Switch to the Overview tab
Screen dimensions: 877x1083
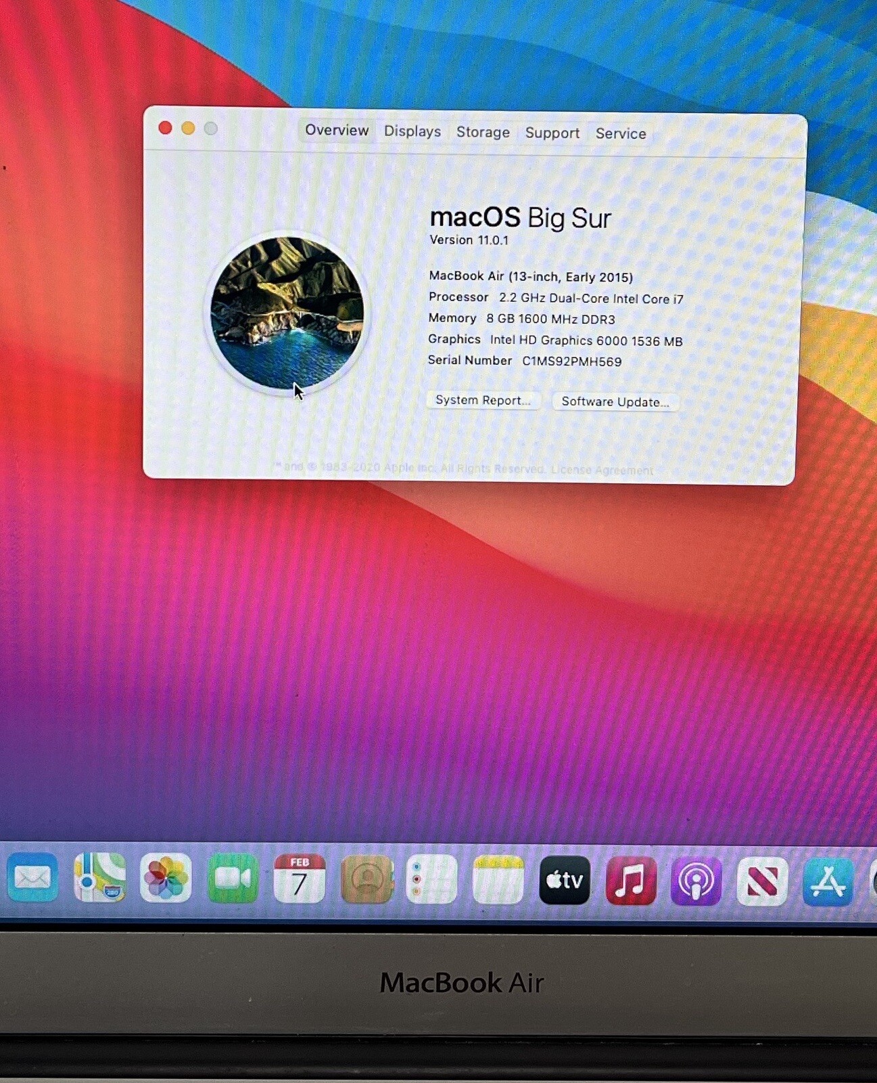point(337,130)
